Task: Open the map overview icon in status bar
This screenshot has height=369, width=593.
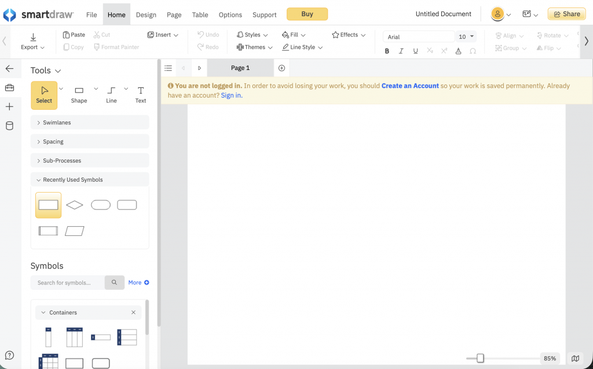Action: 575,358
